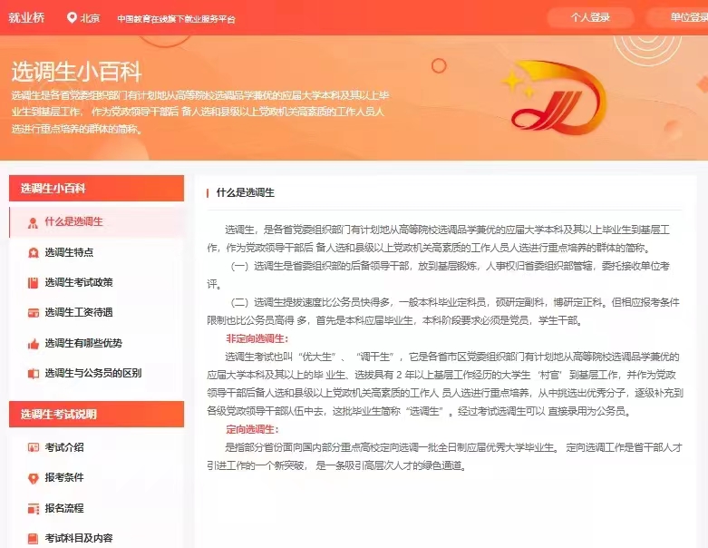This screenshot has width=708, height=548.
Task: Open the 选调生工资待遇 menu item
Action: [79, 312]
